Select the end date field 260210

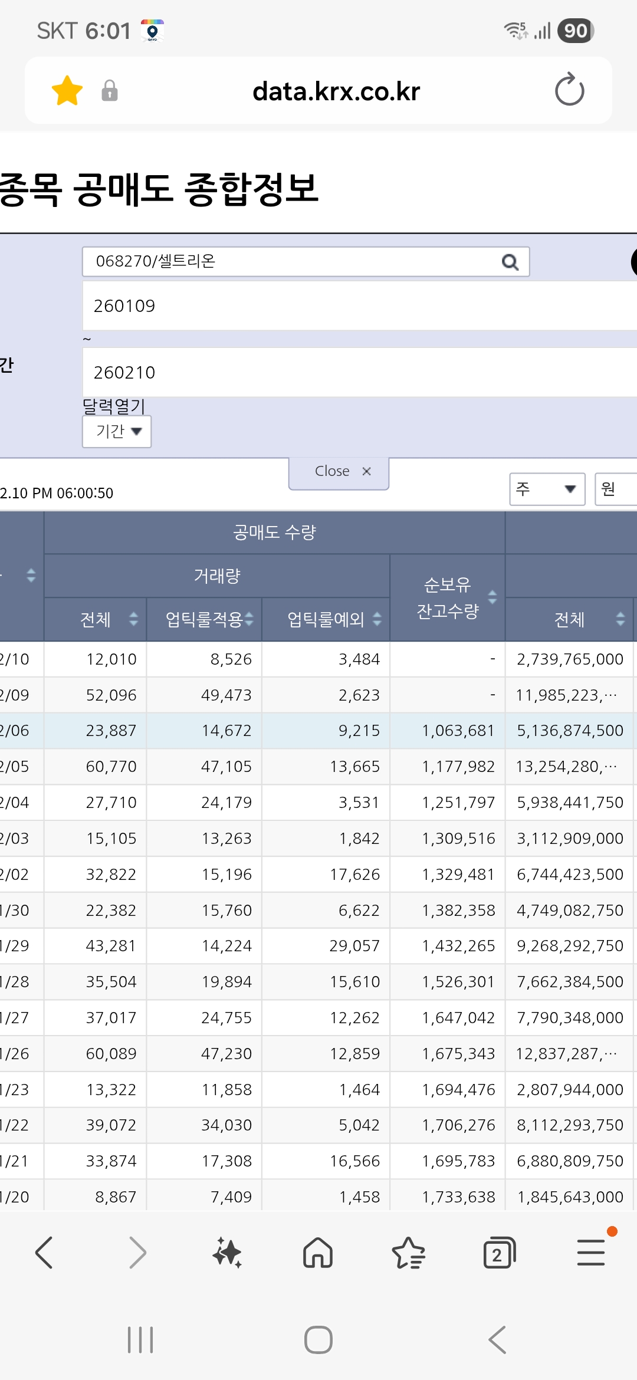coord(360,372)
